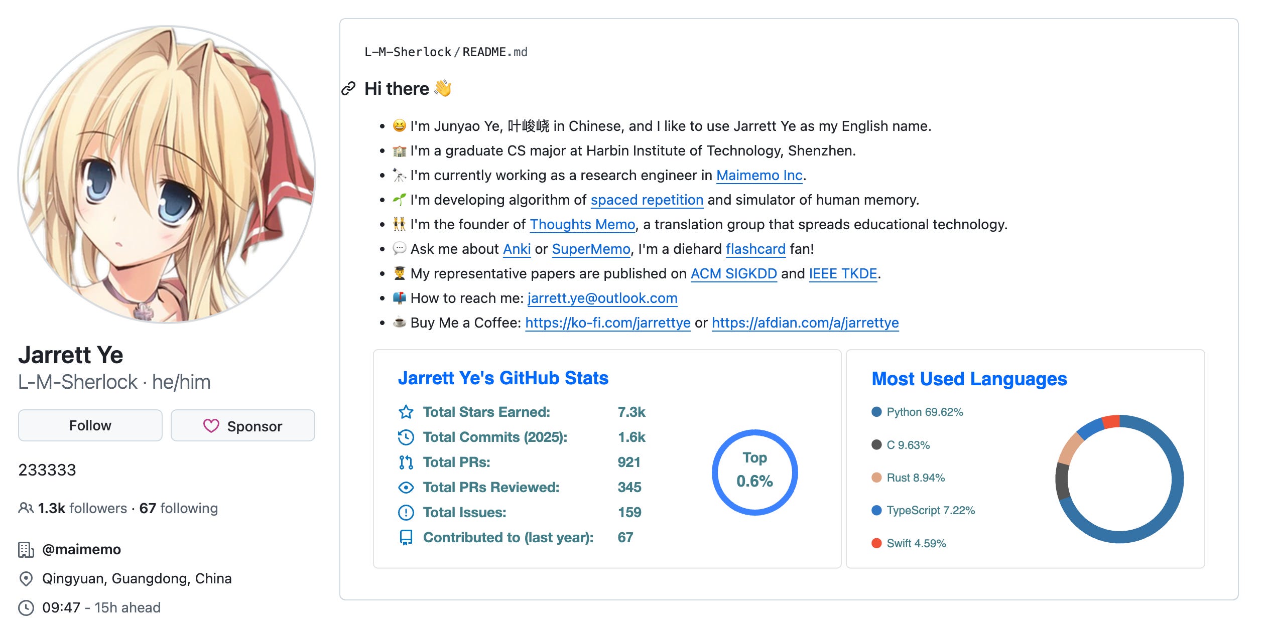The width and height of the screenshot is (1268, 625).
Task: Click the Harbin Institute of Technology line
Action: (624, 150)
